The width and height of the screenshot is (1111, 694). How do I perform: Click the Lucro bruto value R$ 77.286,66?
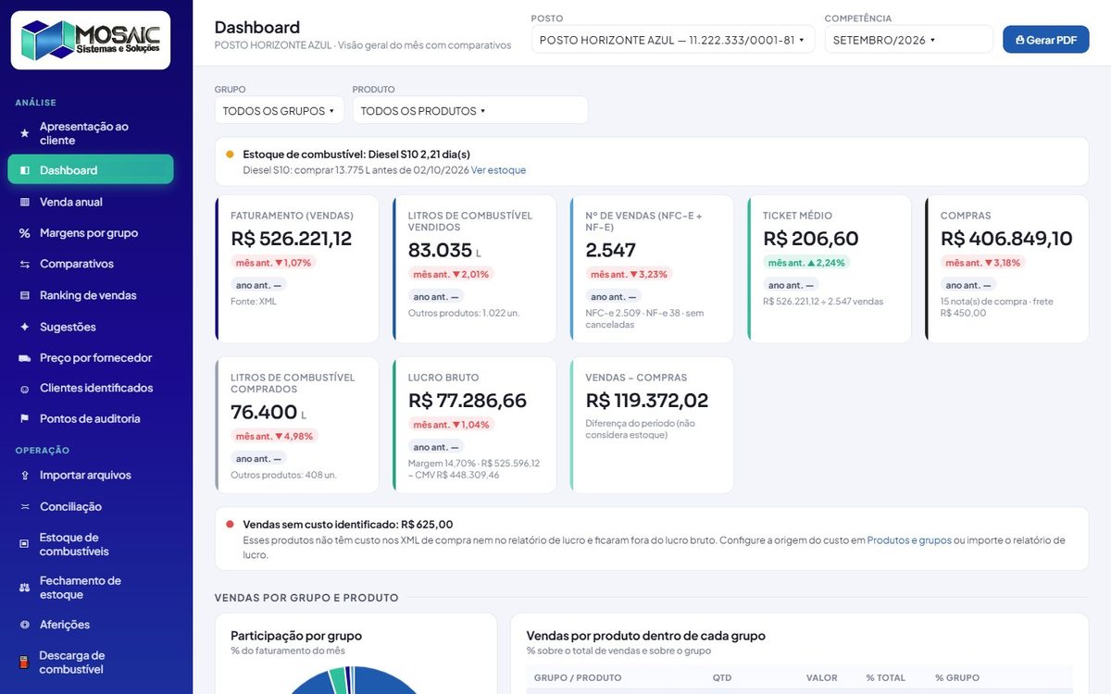click(x=468, y=401)
